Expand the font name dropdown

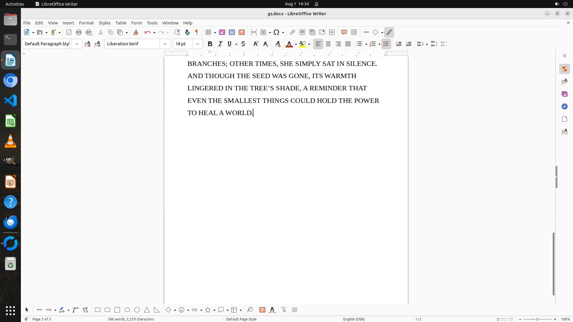165,44
